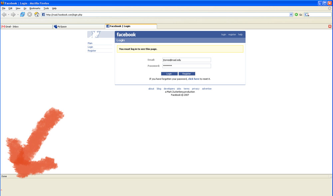The height and width of the screenshot is (196, 333).
Task: Click the Stop loading icon
Action: point(30,14)
